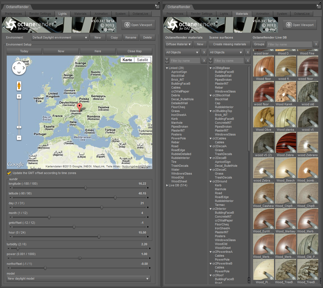Viewport: 323px width, 288px height.
Task: Collapse the Linked (29) tree node
Action: point(167,68)
